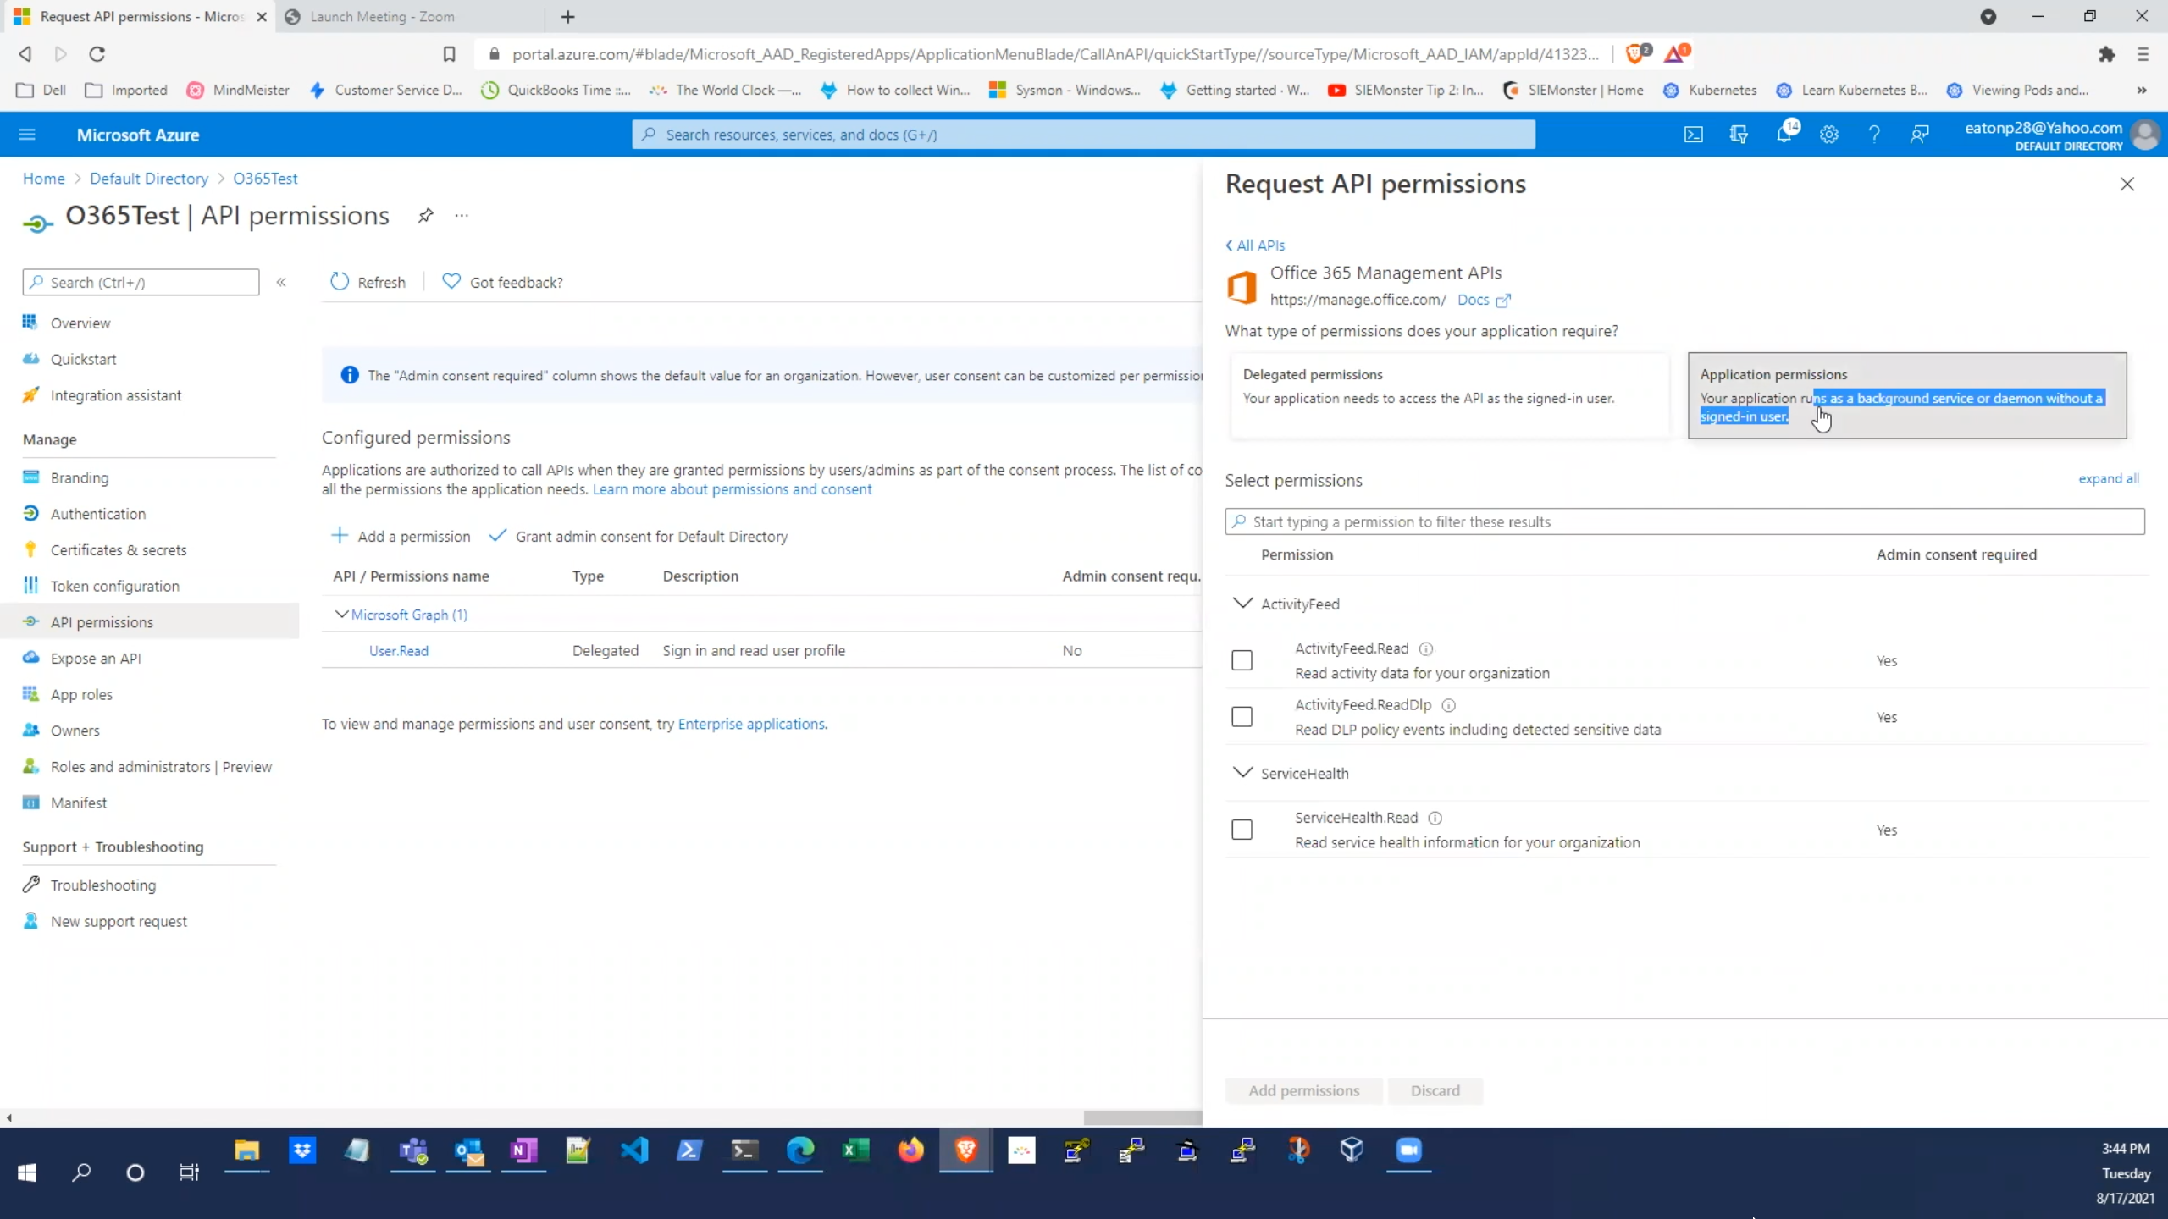This screenshot has width=2168, height=1219.
Task: Pin the O365Test API permissions blade
Action: 425,216
